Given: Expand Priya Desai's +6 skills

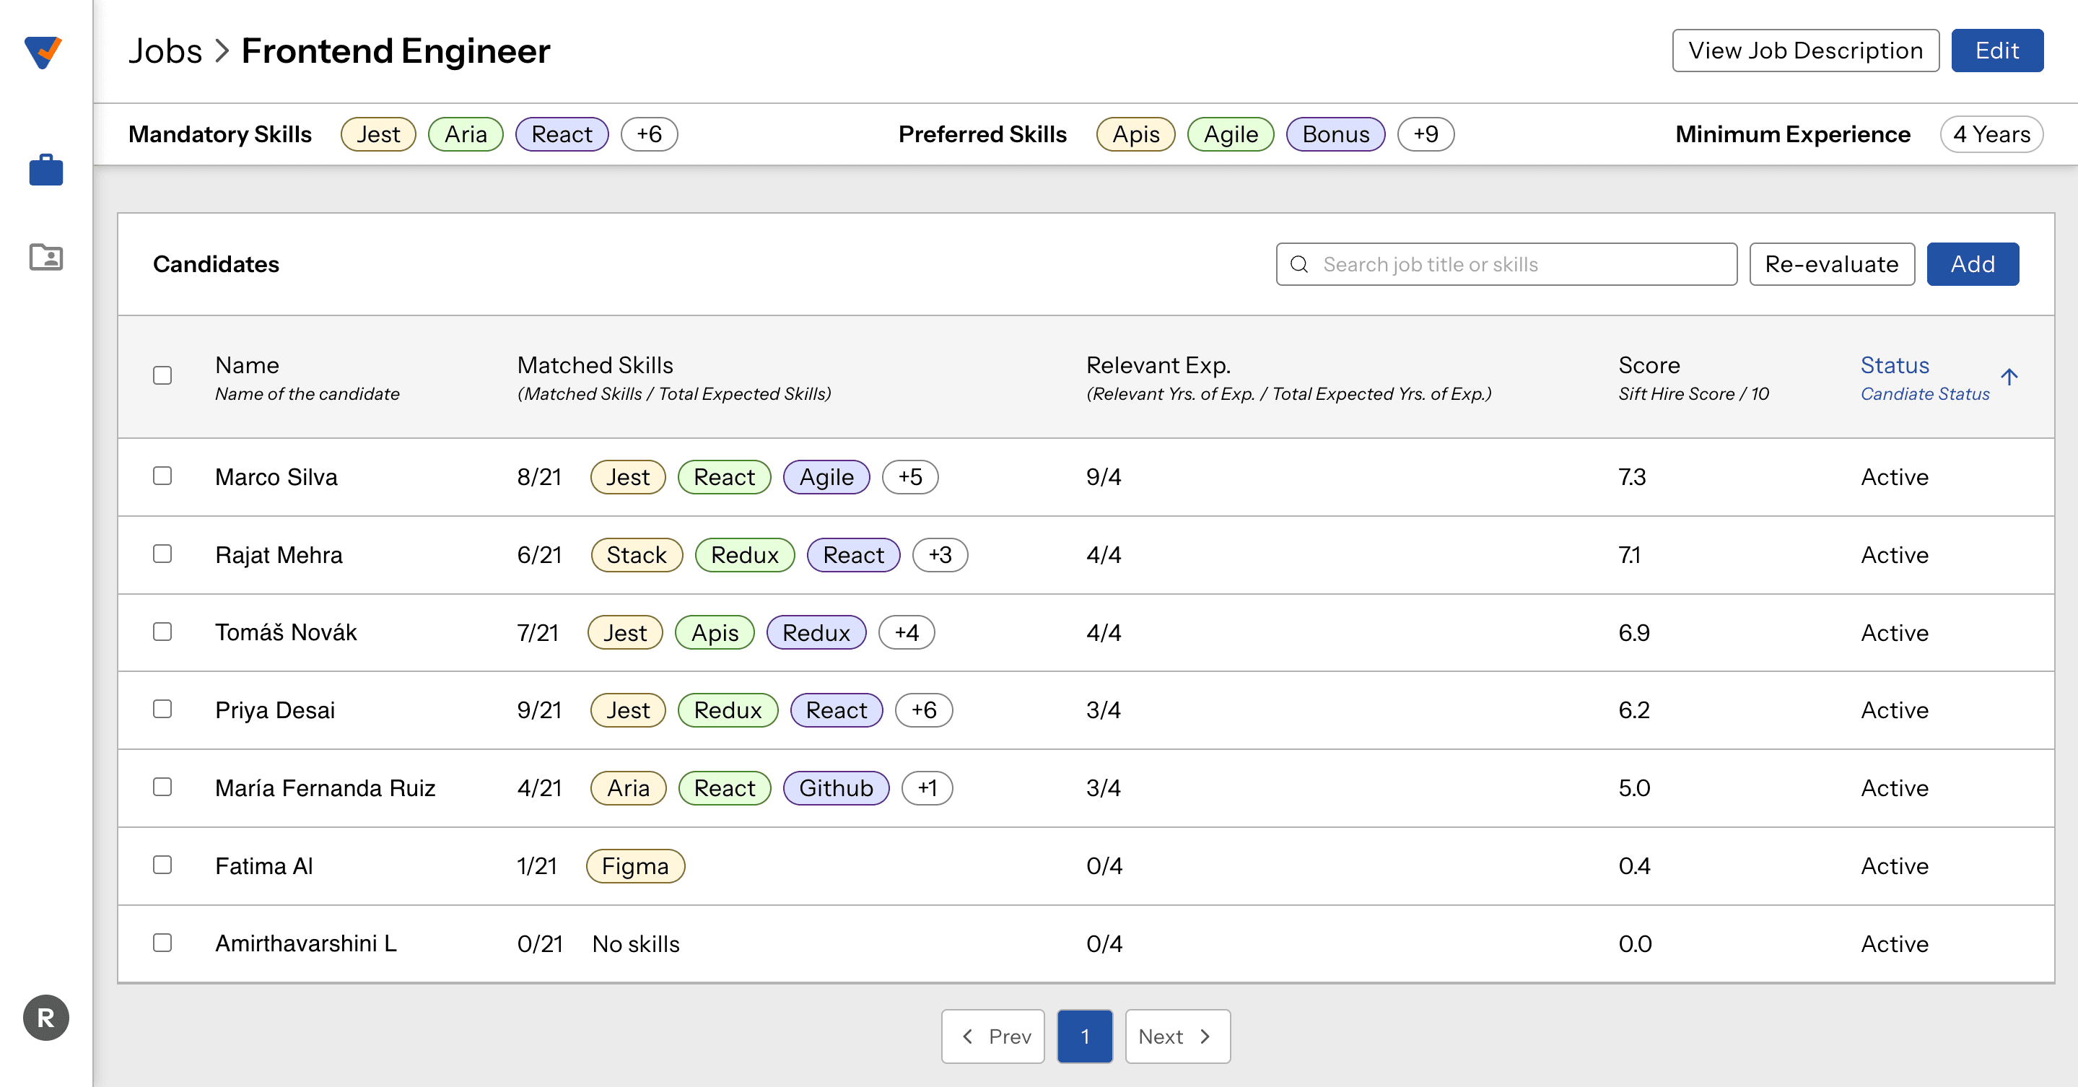Looking at the screenshot, I should coord(924,710).
